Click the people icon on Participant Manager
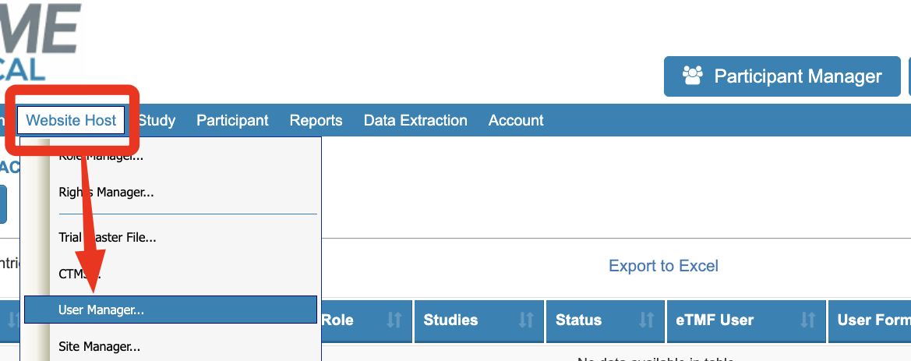The width and height of the screenshot is (911, 361). click(x=693, y=76)
